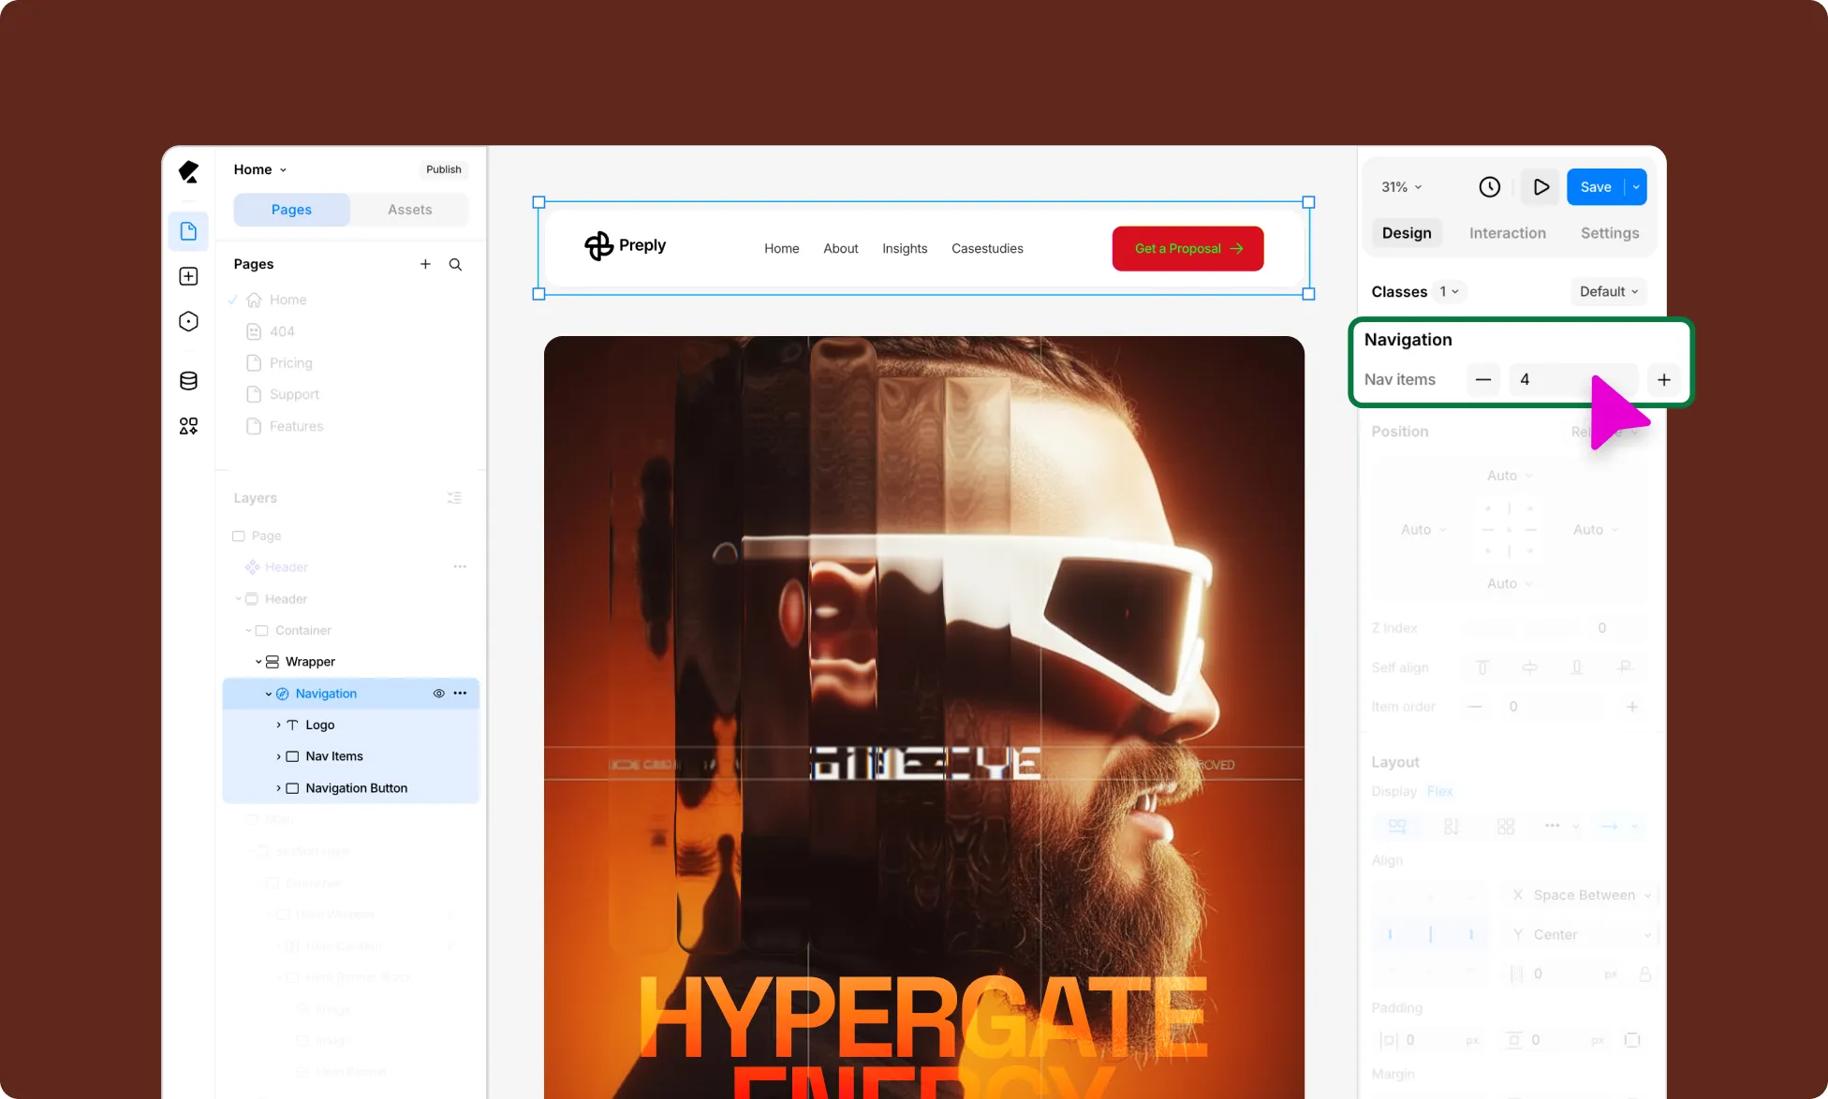Screen dimensions: 1828x1099
Task: Open the Pages panel icon in sidebar
Action: pyautogui.click(x=188, y=231)
